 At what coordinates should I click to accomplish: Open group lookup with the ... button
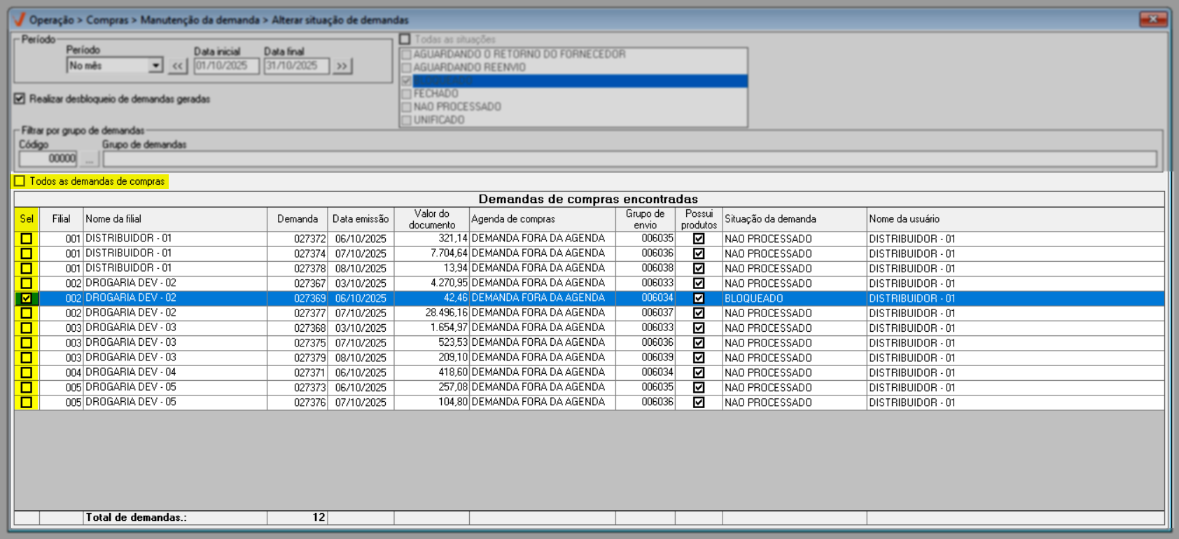pos(89,159)
